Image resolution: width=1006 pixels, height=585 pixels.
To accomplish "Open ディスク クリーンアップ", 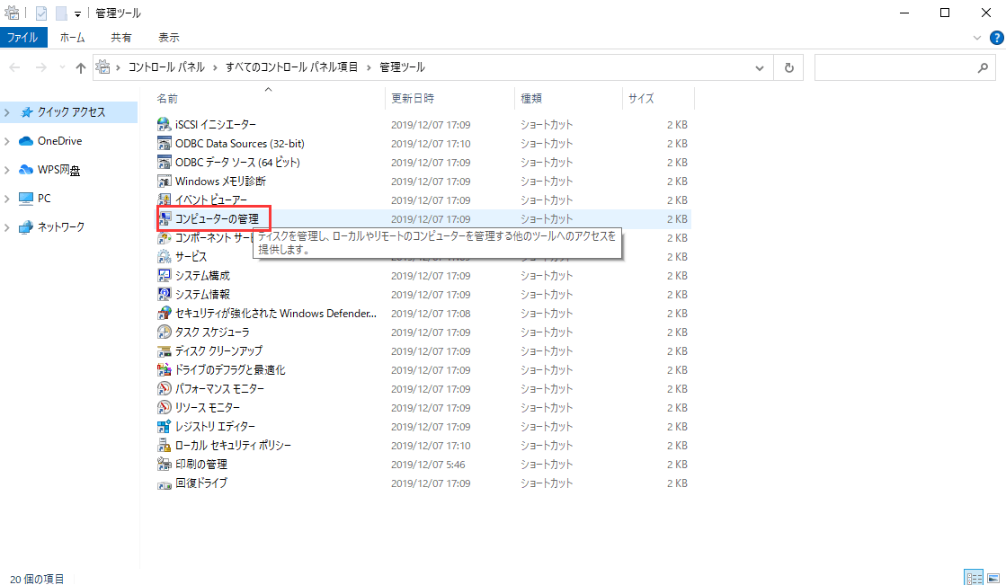I will click(x=209, y=350).
